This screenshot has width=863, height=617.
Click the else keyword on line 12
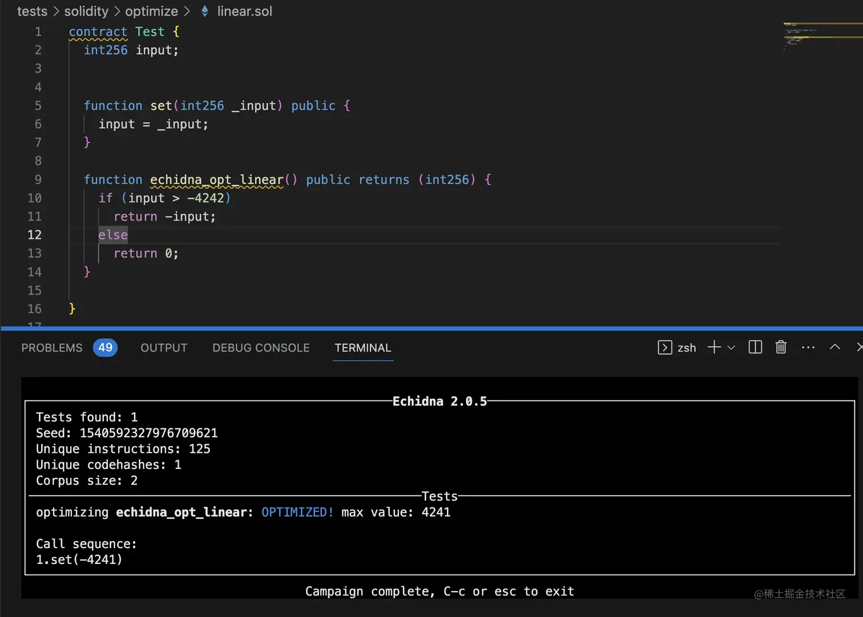click(113, 235)
